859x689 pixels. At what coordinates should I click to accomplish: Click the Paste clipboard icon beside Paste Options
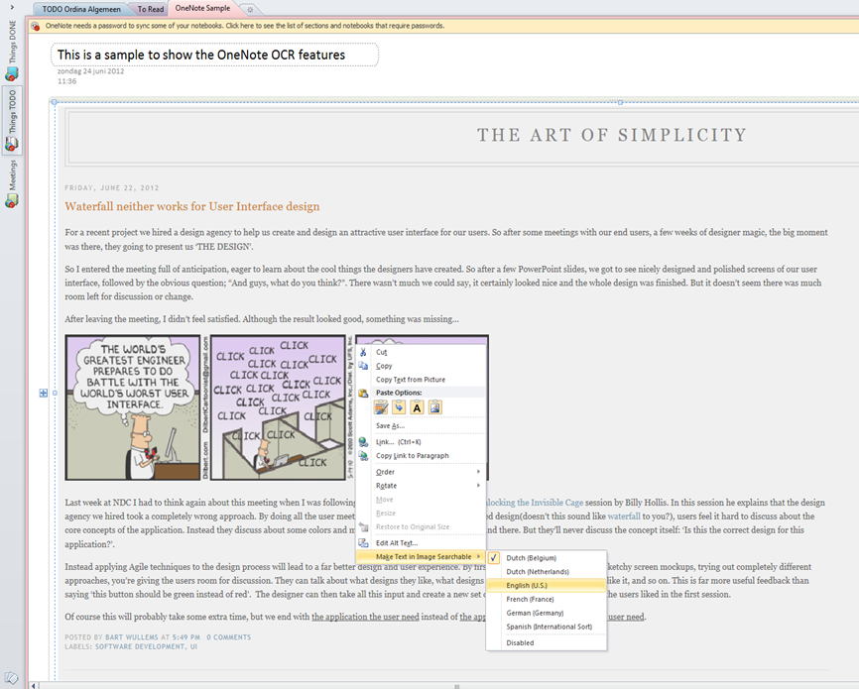point(363,393)
